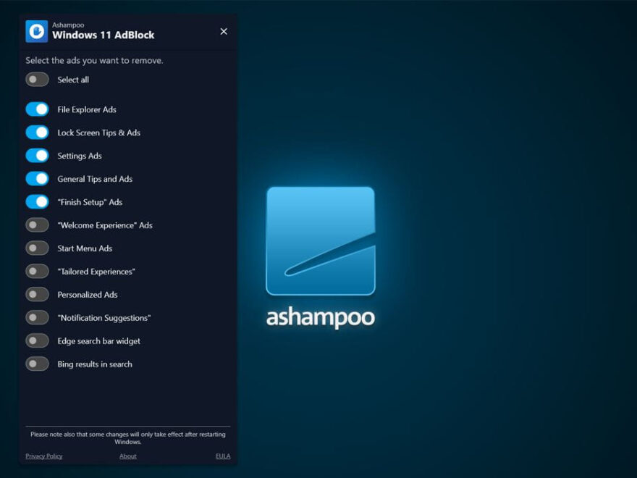Click the restart notice text at panel bottom
The image size is (637, 478).
click(x=128, y=437)
